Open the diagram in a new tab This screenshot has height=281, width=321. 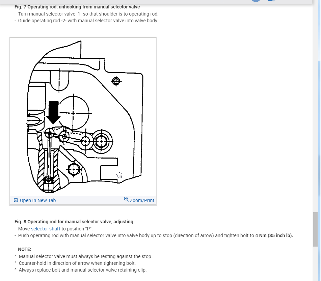click(35, 200)
